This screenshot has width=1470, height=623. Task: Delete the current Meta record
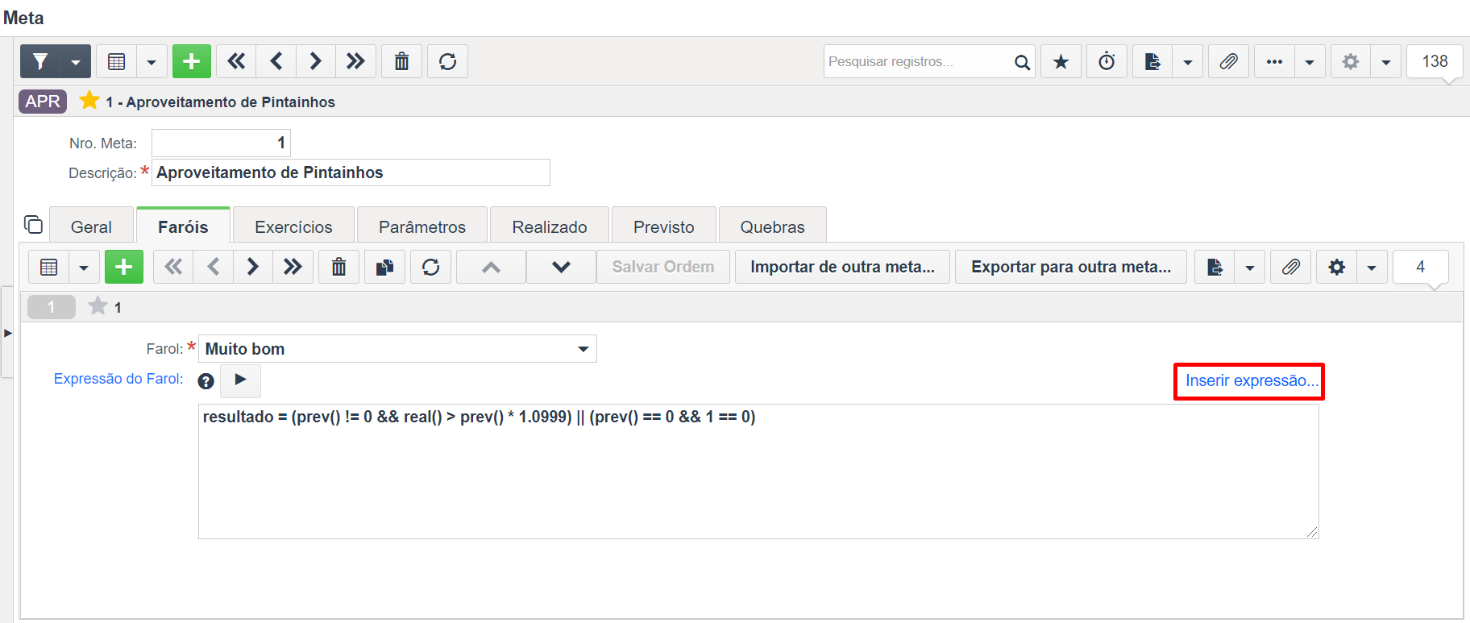coord(401,61)
